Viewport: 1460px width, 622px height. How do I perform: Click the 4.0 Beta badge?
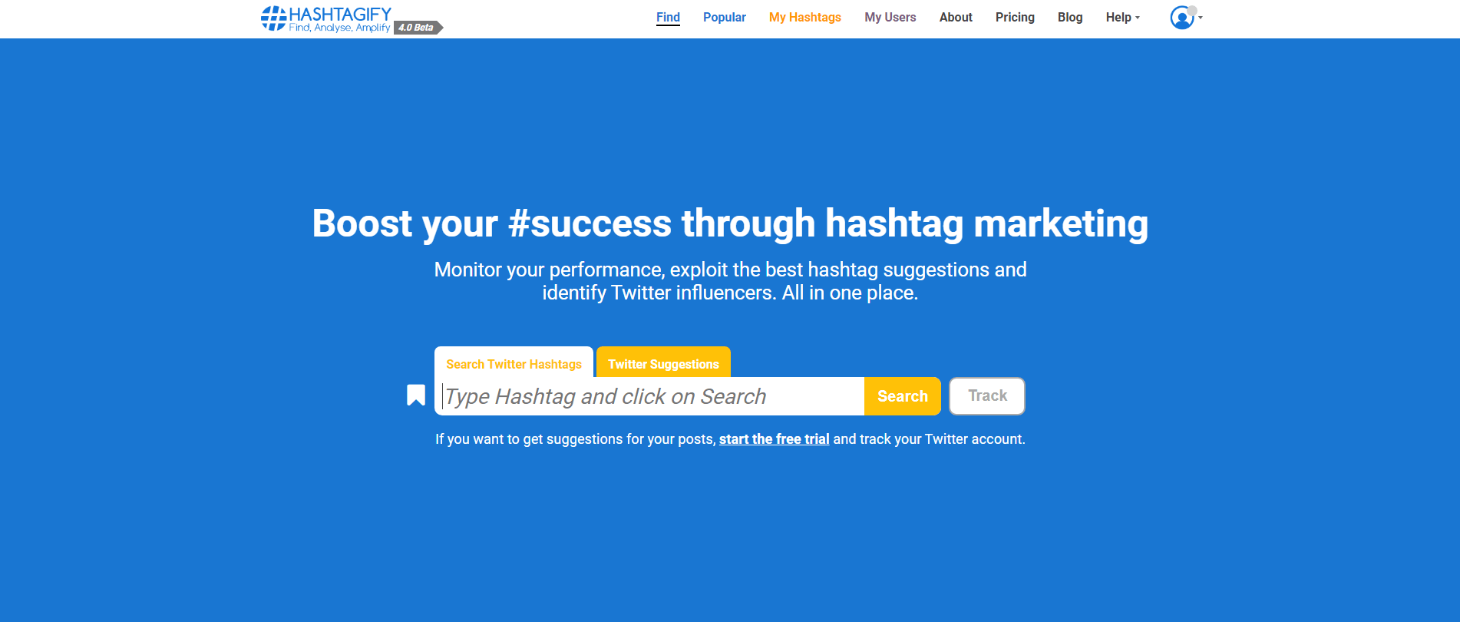415,28
